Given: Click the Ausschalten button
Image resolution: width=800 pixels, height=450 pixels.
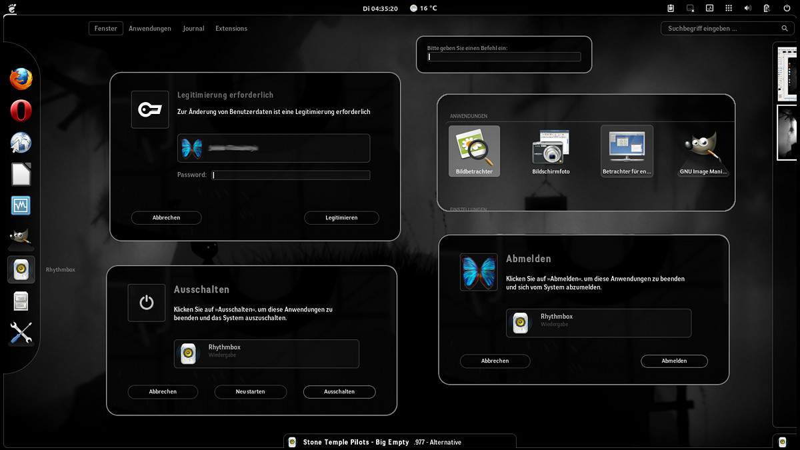Looking at the screenshot, I should pyautogui.click(x=339, y=391).
